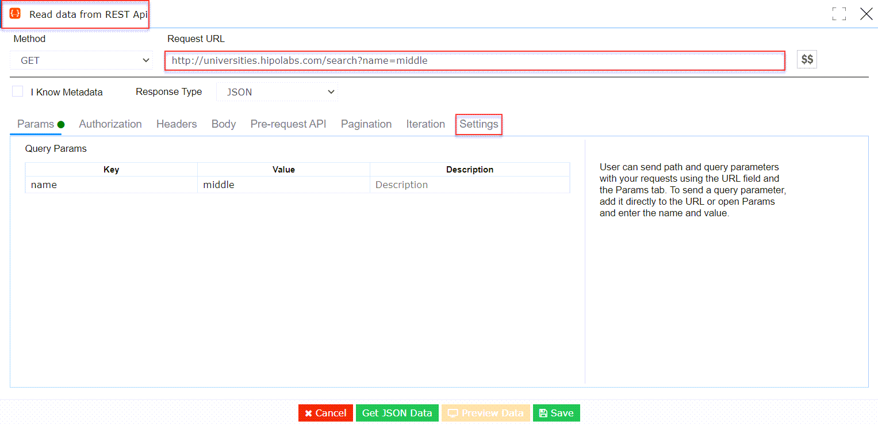Click the Preview Data button
This screenshot has width=878, height=425.
[486, 413]
